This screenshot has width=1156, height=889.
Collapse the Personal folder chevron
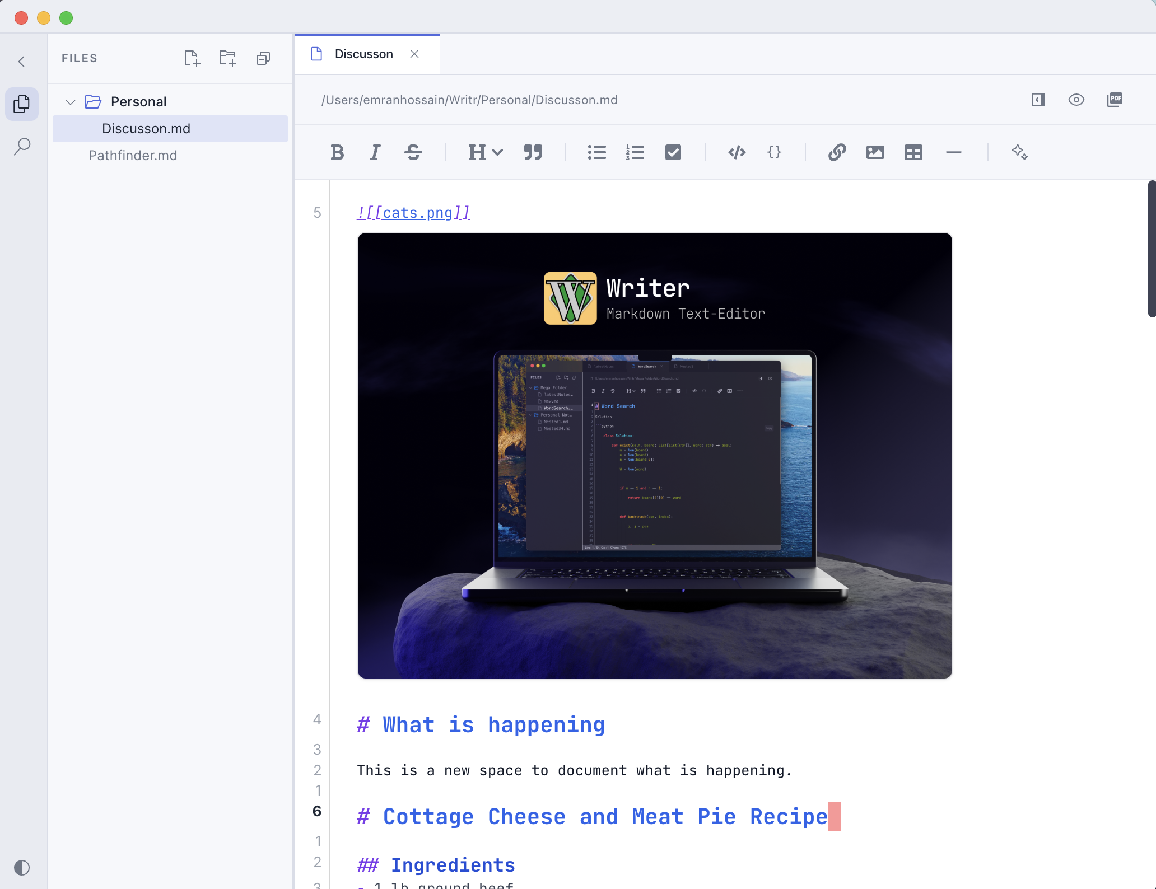click(71, 102)
